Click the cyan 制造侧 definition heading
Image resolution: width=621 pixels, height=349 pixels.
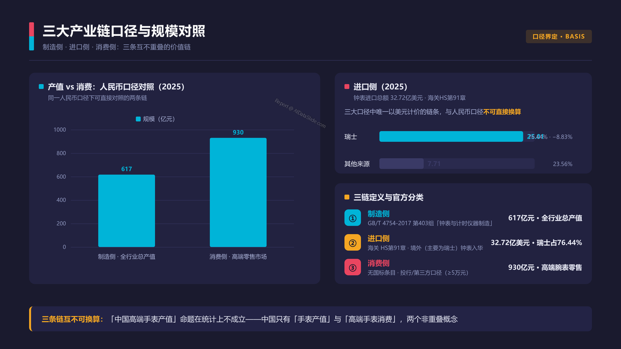(378, 214)
